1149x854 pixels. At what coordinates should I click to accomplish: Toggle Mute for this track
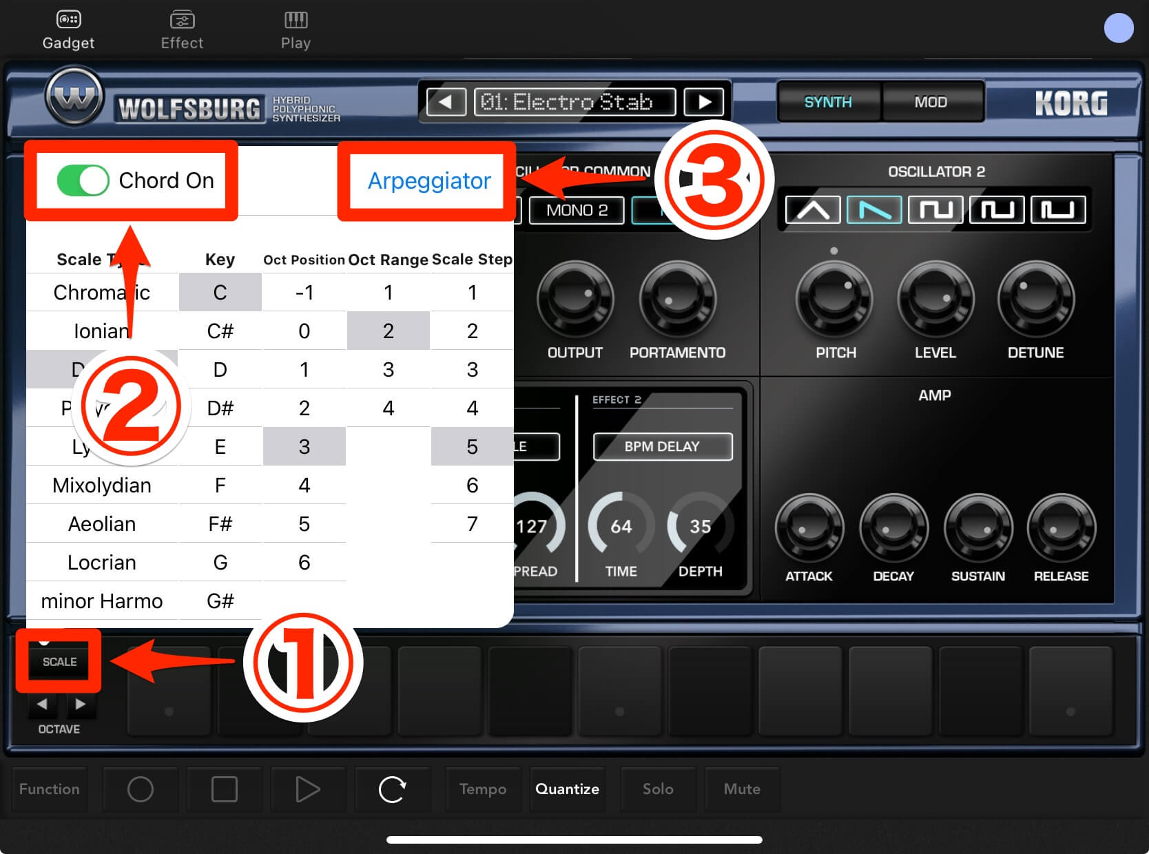742,789
